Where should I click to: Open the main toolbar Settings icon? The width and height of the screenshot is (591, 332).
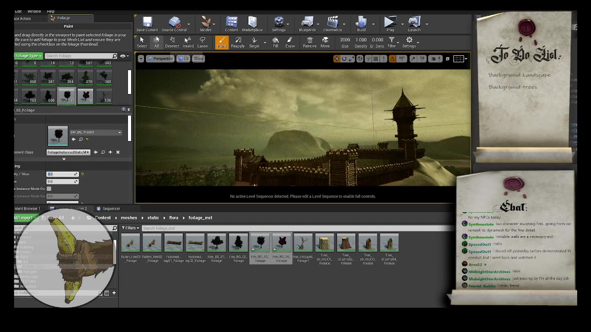pyautogui.click(x=279, y=24)
